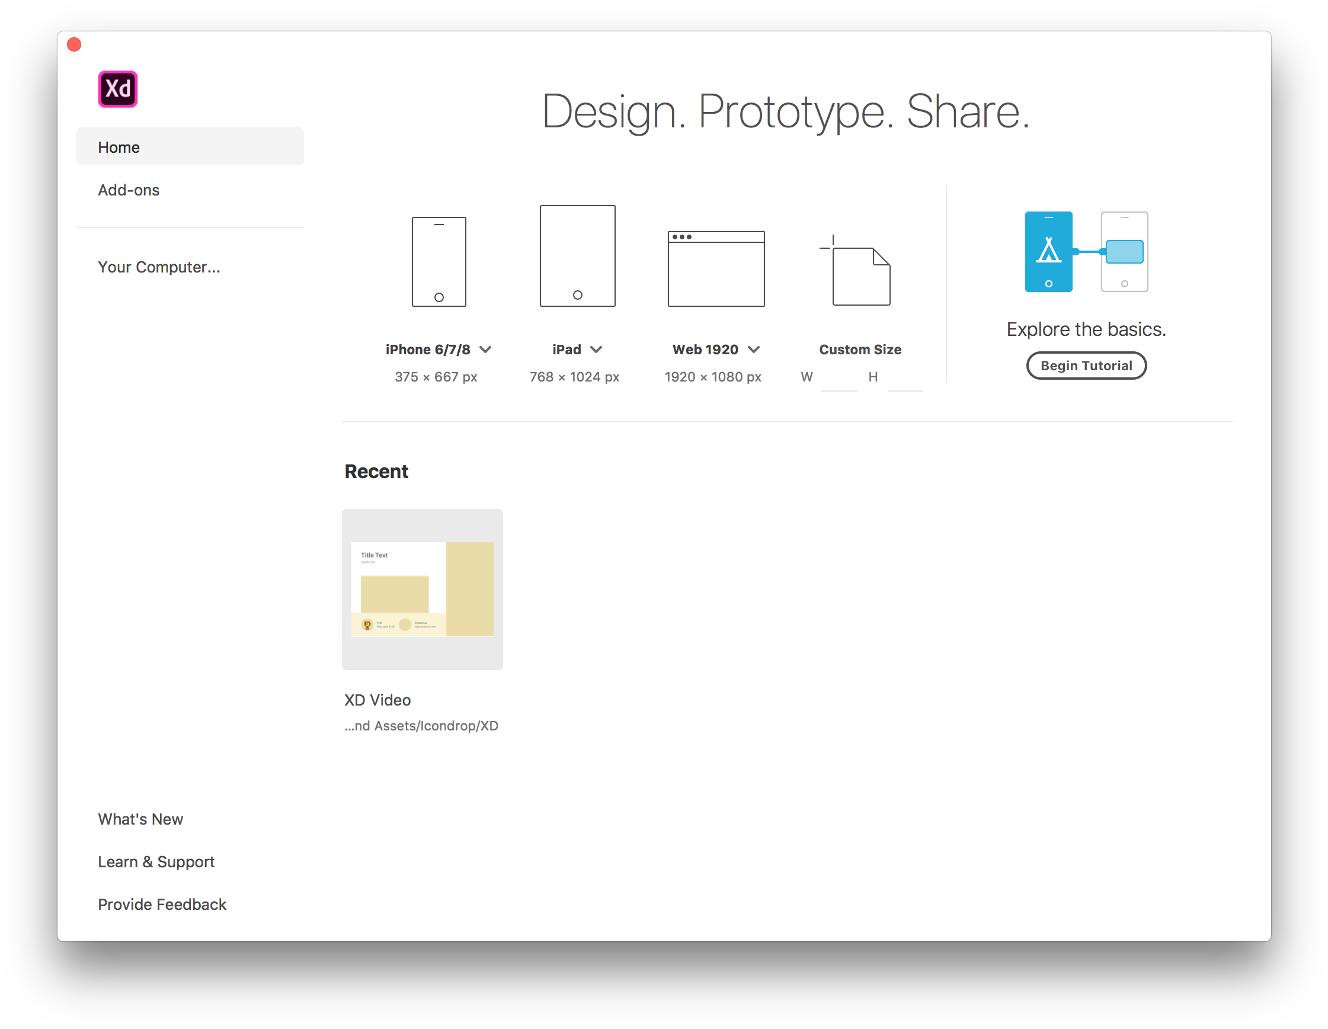Image resolution: width=1328 pixels, height=1029 pixels.
Task: Click Provide Feedback
Action: 162,904
